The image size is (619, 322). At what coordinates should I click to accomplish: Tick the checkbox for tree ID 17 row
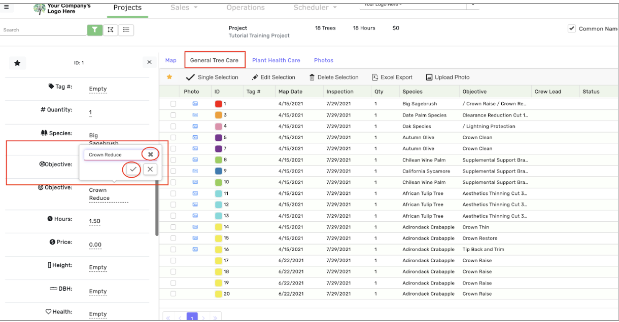(173, 260)
